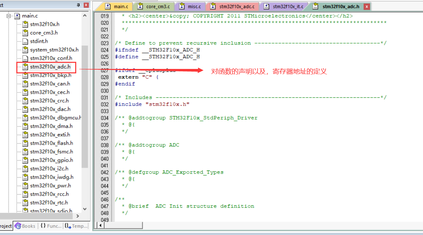Viewport: 423px width, 235px height.
Task: Click the stm32f10x_gpio.h header file icon
Action: pos(25,160)
